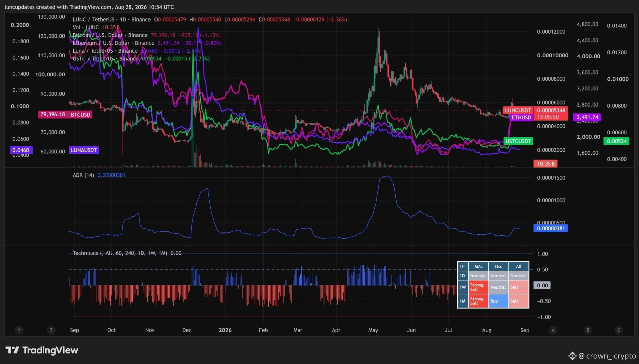Click the 0.00 Technicals value label on axis
Image resolution: width=639 pixels, height=364 pixels.
click(x=542, y=285)
